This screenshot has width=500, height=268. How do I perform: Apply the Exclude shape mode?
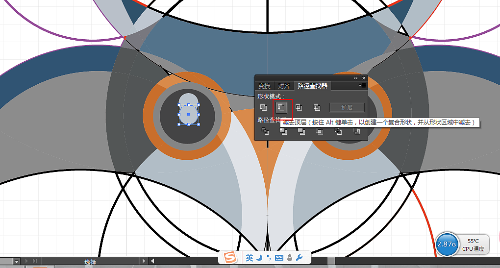(317, 108)
